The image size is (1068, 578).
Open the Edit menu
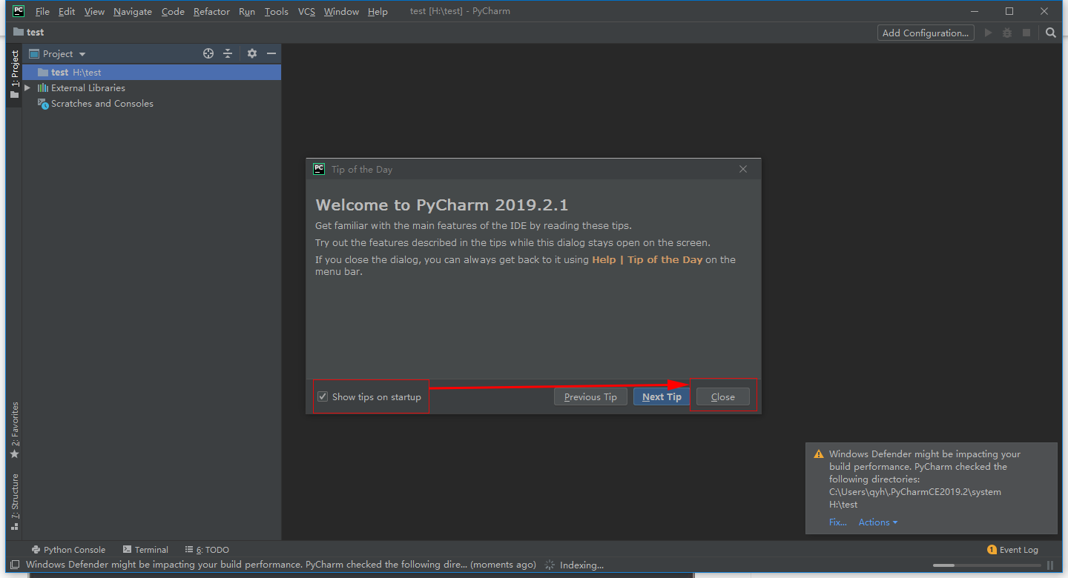click(67, 12)
